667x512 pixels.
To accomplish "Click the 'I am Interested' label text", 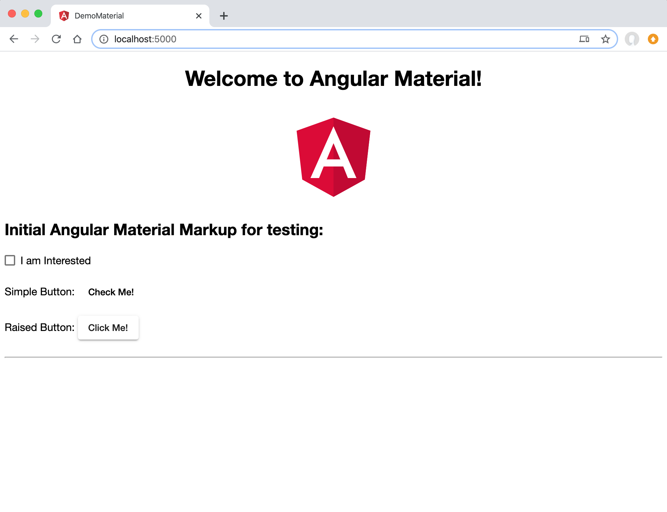I will coord(55,261).
